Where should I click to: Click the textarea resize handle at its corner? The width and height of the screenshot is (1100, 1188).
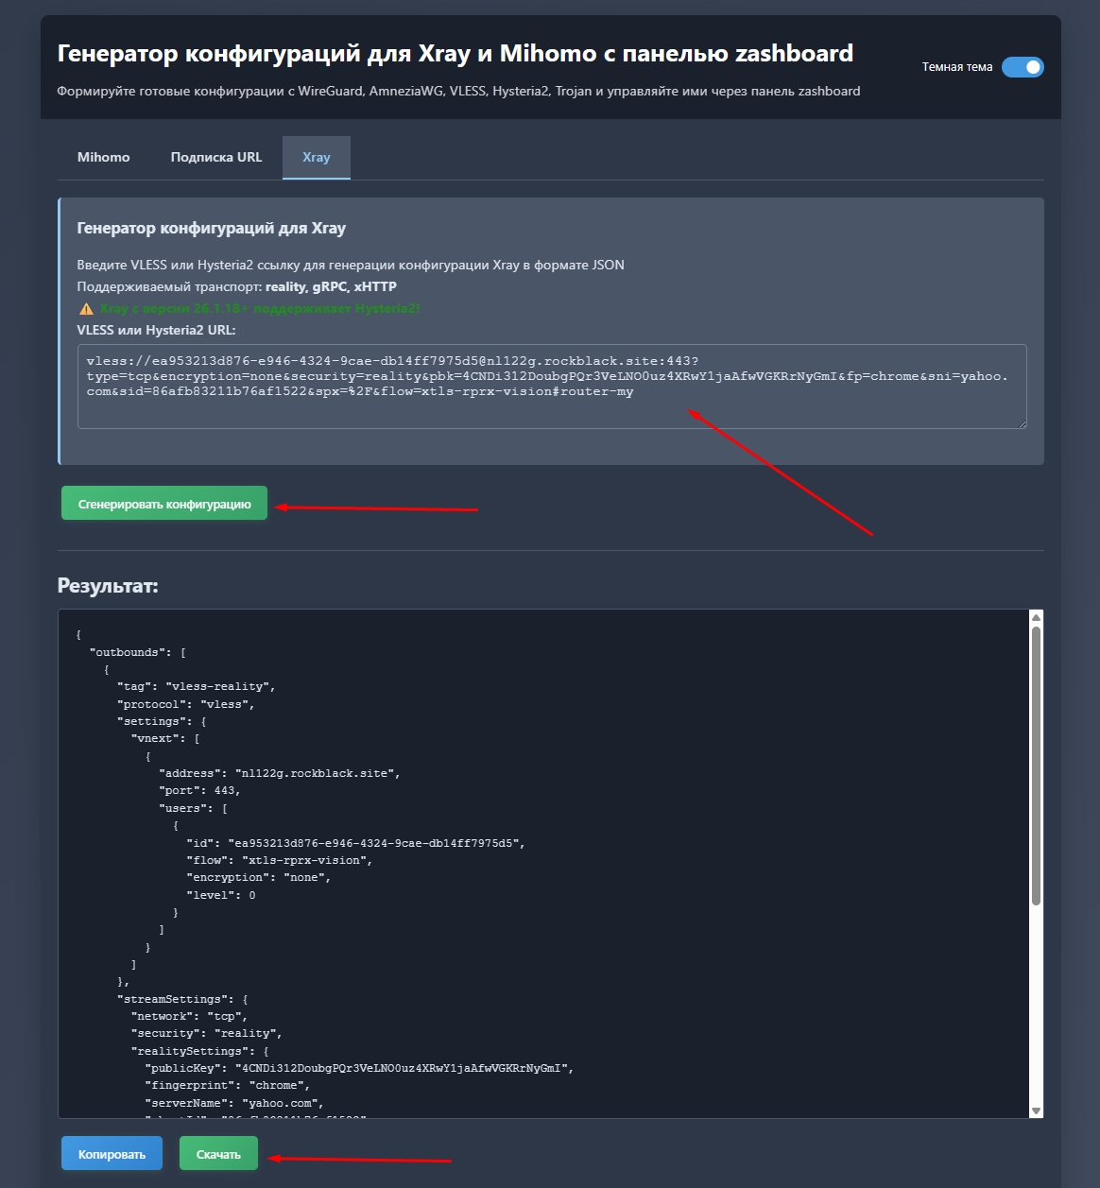[1022, 424]
